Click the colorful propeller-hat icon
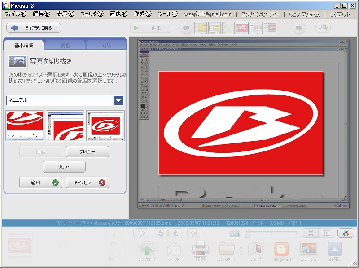 coord(346,233)
